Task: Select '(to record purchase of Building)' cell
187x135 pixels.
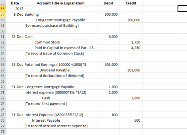Action: pyautogui.click(x=60, y=25)
